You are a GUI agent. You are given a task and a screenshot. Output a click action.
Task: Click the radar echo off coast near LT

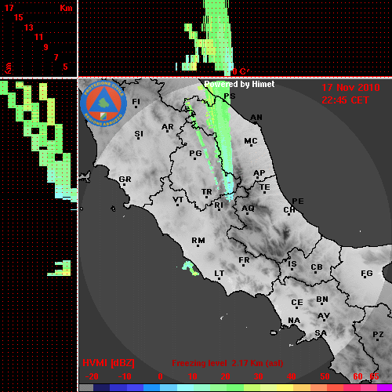pos(190,268)
